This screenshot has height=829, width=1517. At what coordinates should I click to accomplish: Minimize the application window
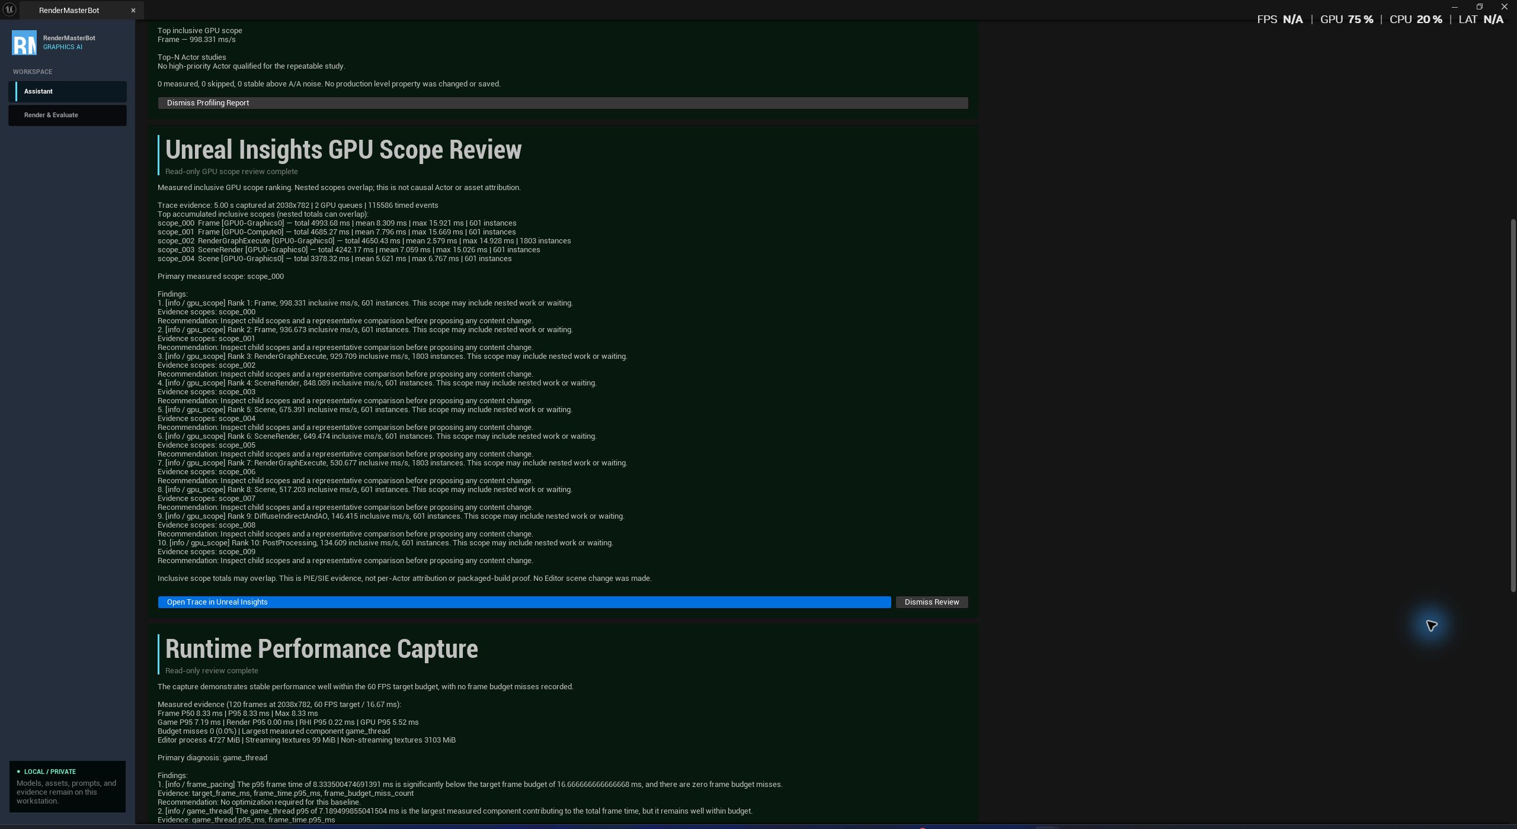pyautogui.click(x=1454, y=7)
